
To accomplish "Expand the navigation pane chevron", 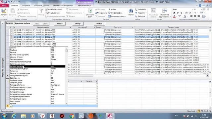I will (x=2, y=23).
